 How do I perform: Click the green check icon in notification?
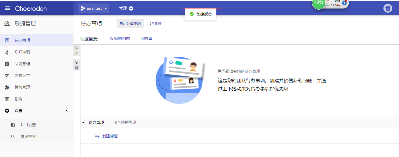192,14
